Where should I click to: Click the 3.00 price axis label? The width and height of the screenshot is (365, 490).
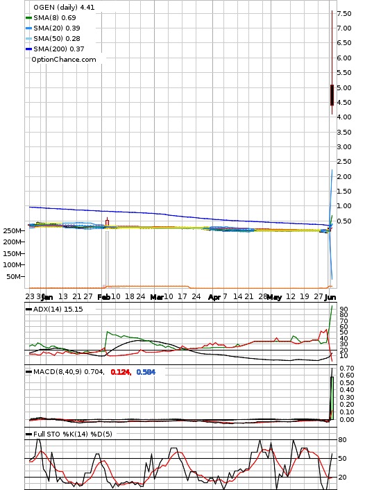point(344,146)
